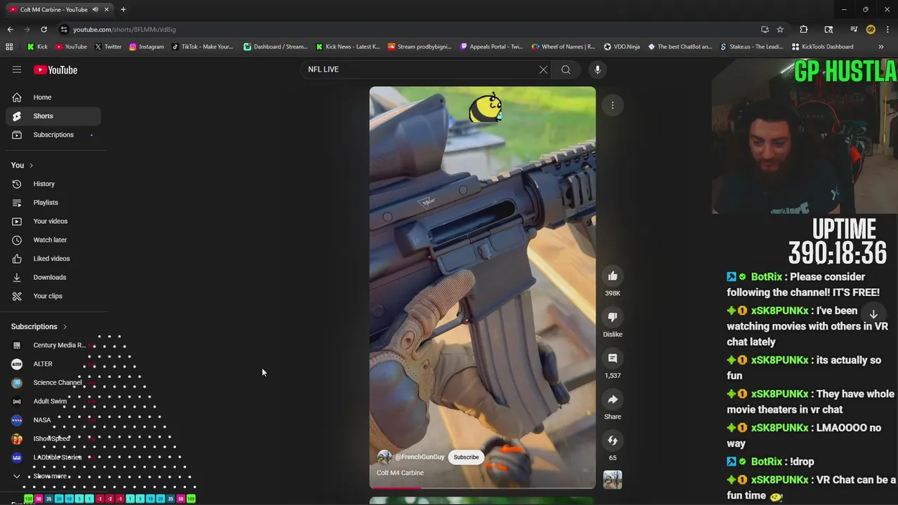Expand the Subscriptions section header

pos(39,327)
